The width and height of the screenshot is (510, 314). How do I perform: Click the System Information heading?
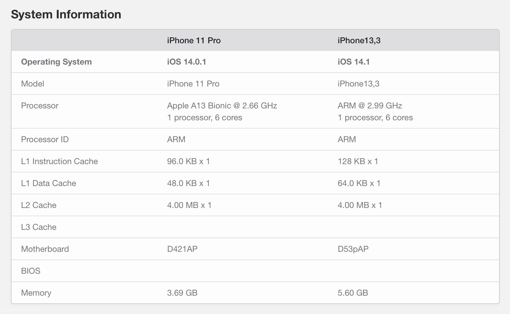point(66,15)
